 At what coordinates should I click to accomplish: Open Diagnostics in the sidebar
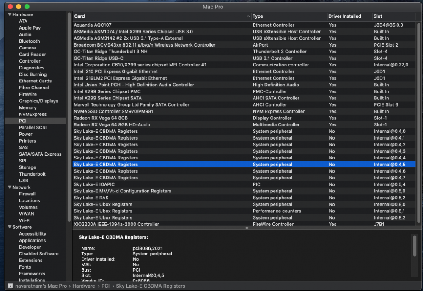click(x=32, y=68)
